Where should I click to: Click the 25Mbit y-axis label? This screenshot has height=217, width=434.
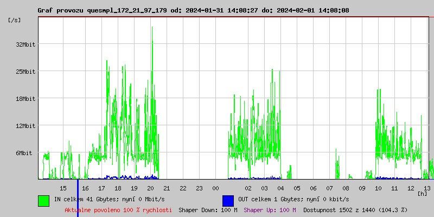click(x=25, y=72)
